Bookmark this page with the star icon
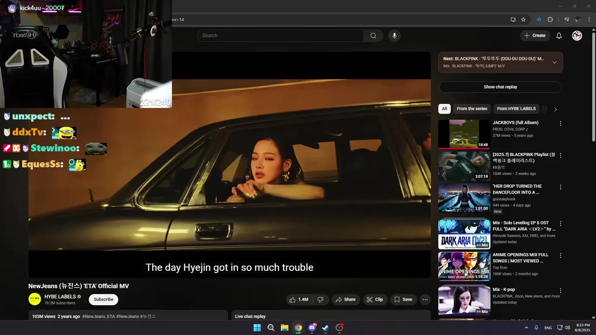Viewport: 596px width, 335px height. pyautogui.click(x=523, y=20)
